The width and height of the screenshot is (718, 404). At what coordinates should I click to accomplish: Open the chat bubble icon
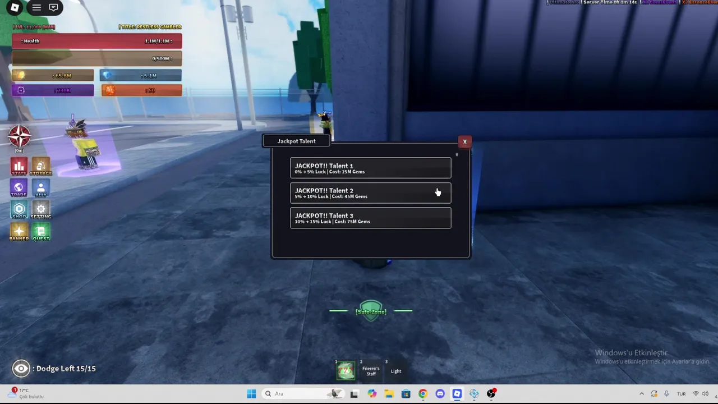53,8
